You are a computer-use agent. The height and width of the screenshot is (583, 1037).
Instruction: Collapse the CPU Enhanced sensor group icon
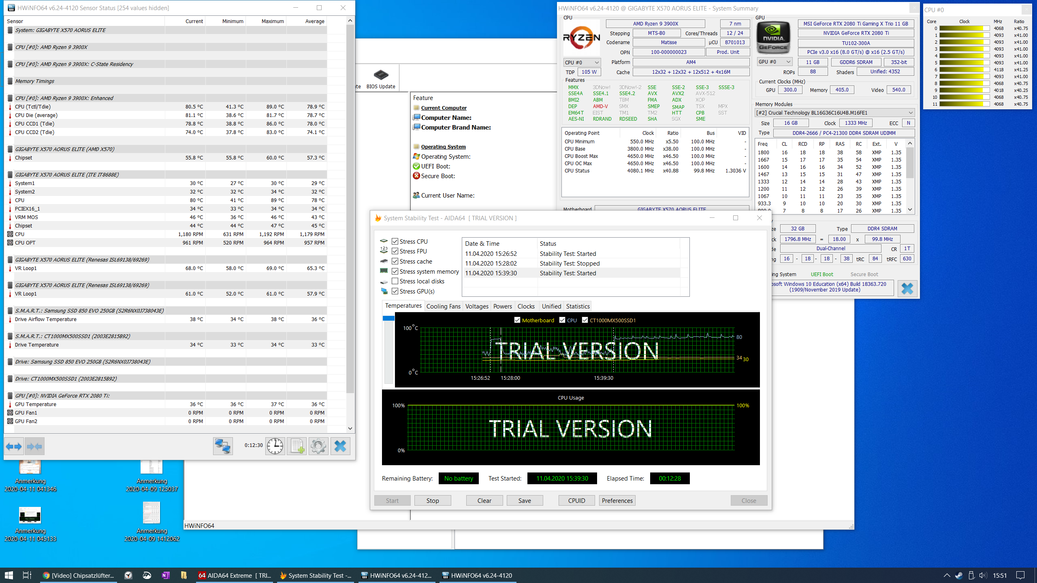10,98
